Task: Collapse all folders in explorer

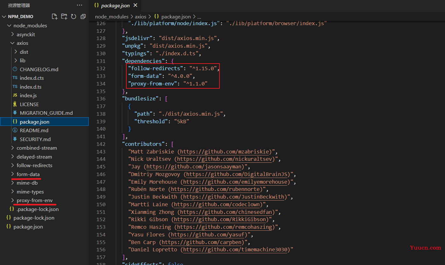Action: 83,17
